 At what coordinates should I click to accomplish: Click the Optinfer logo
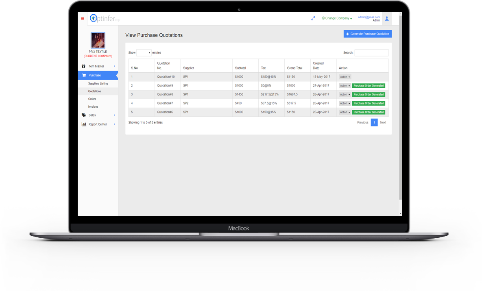[105, 18]
